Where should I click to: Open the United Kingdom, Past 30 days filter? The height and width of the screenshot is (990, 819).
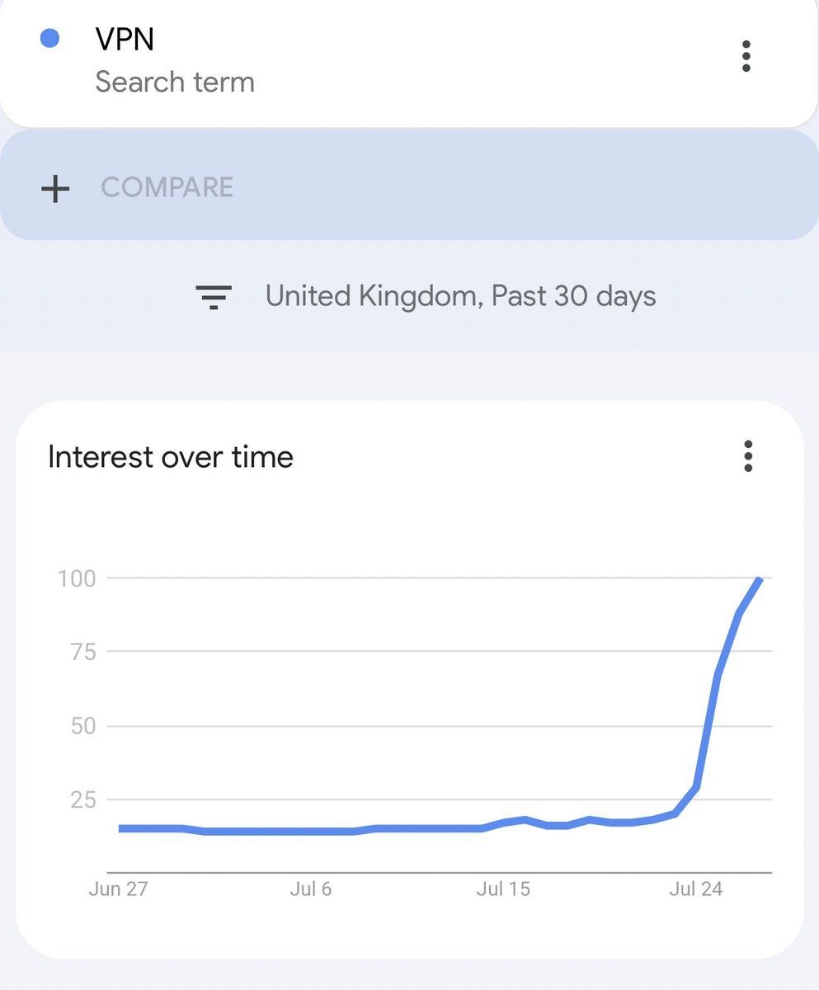pyautogui.click(x=460, y=296)
